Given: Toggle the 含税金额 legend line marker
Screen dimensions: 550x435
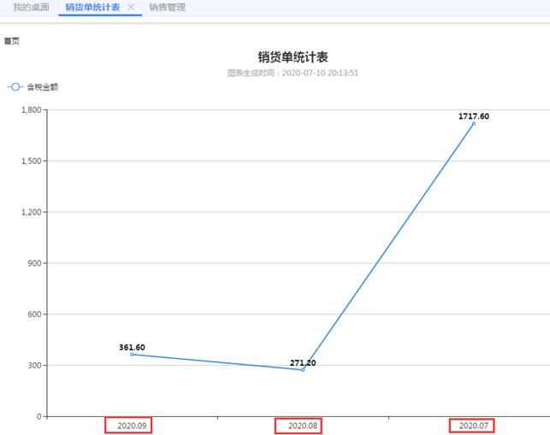Looking at the screenshot, I should pyautogui.click(x=15, y=86).
